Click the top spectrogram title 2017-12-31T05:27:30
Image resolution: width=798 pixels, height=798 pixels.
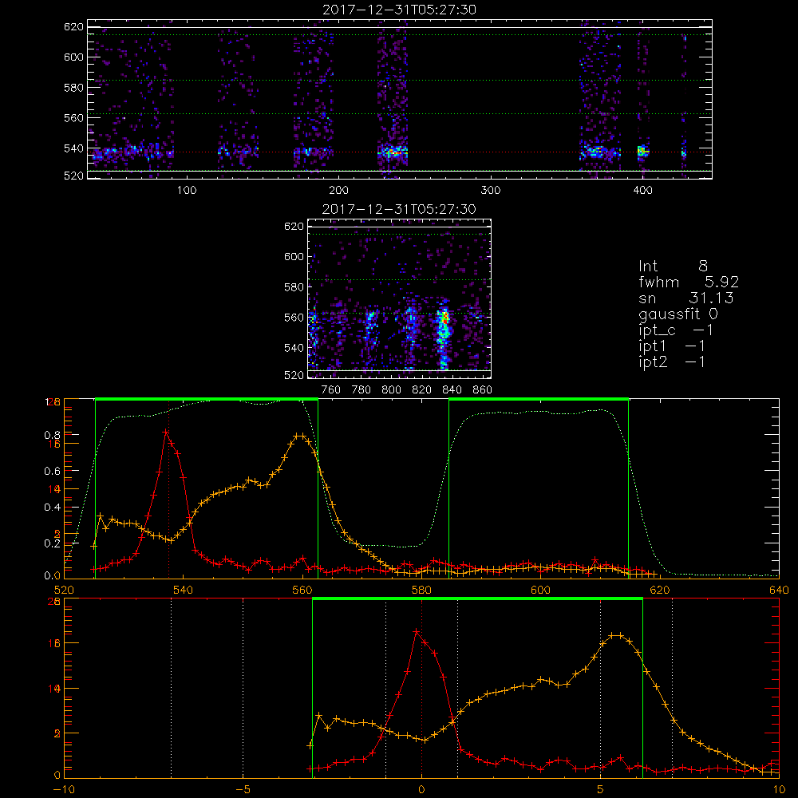[400, 10]
